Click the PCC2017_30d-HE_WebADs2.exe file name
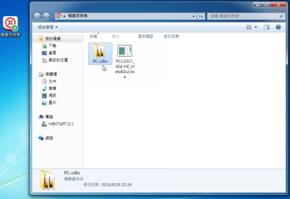This screenshot has width=290, height=199. [x=125, y=69]
